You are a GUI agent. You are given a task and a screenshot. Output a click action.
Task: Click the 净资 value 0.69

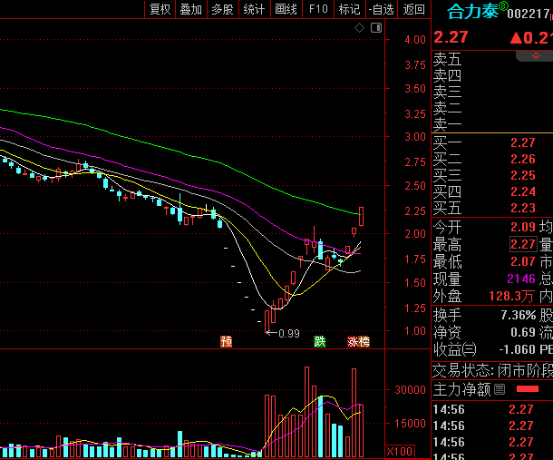point(523,332)
